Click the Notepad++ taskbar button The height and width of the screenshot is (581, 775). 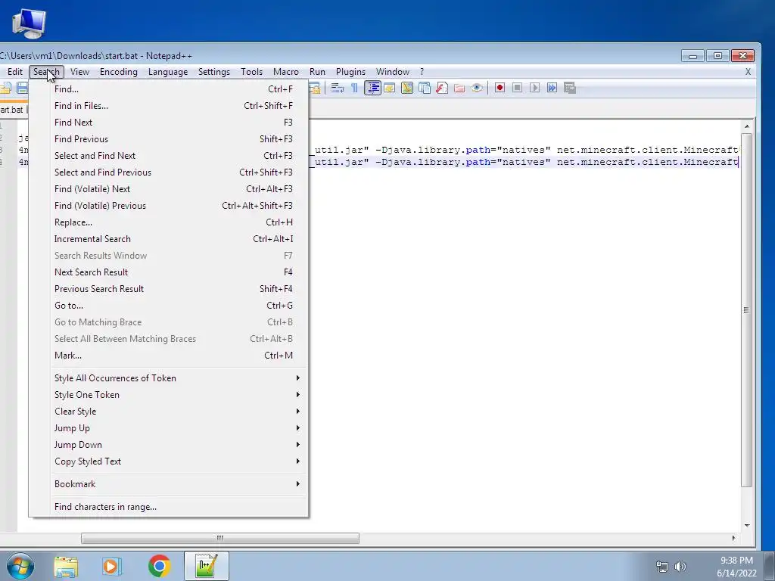coord(206,566)
